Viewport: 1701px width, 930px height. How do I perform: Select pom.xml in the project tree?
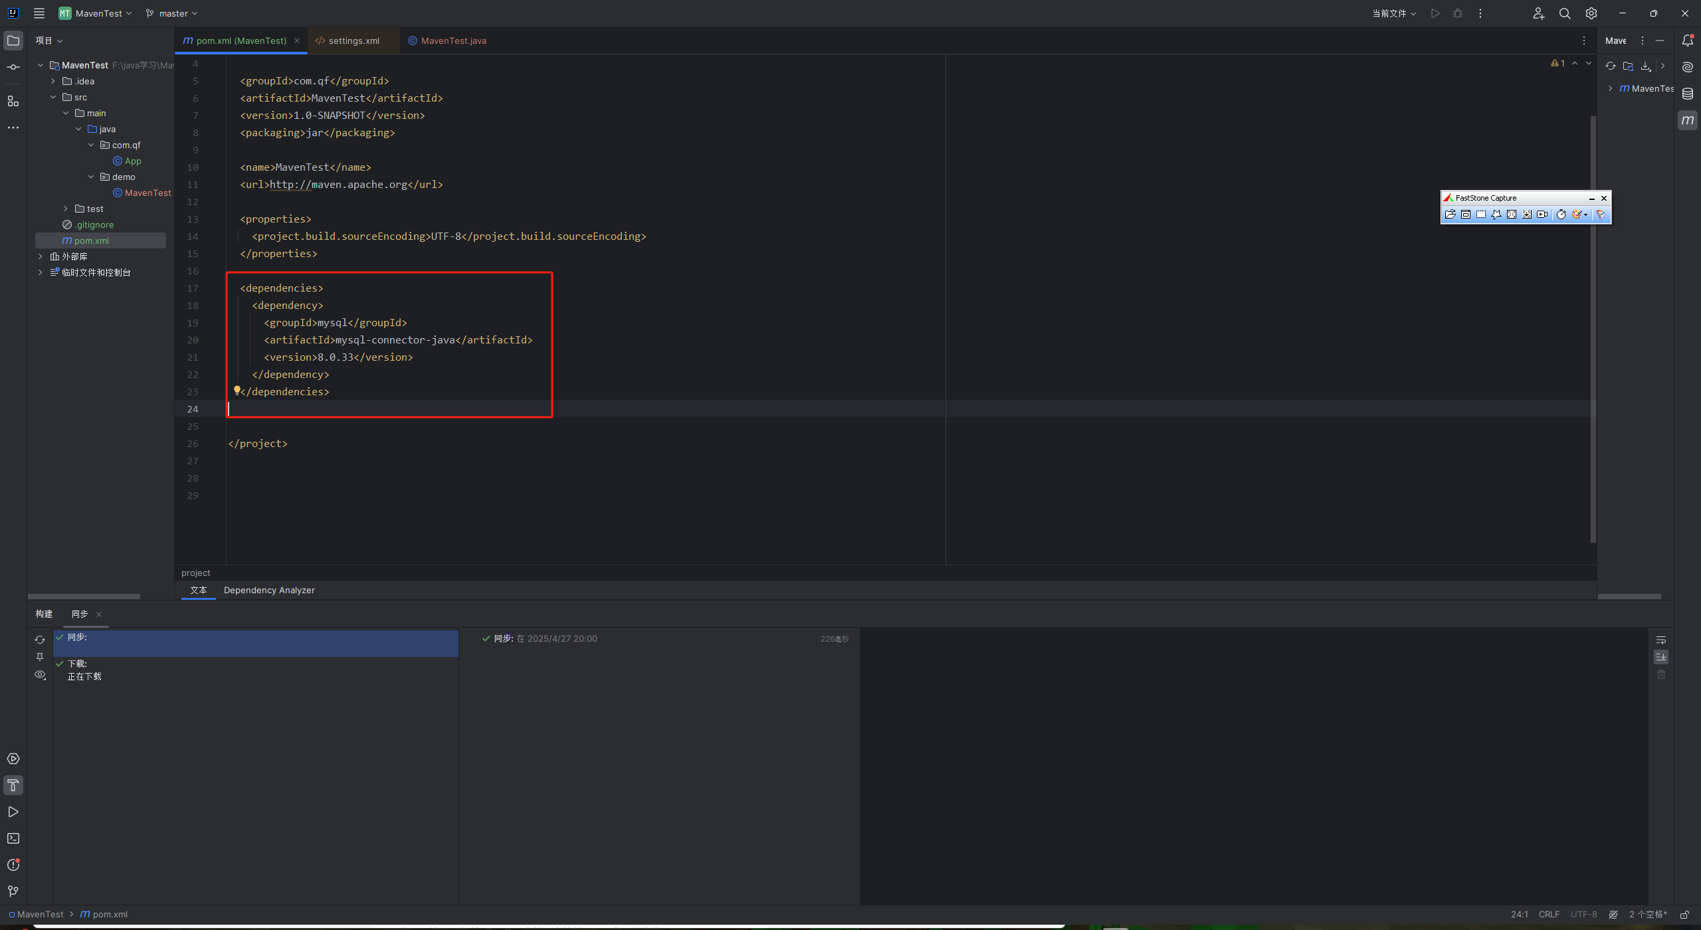[91, 240]
